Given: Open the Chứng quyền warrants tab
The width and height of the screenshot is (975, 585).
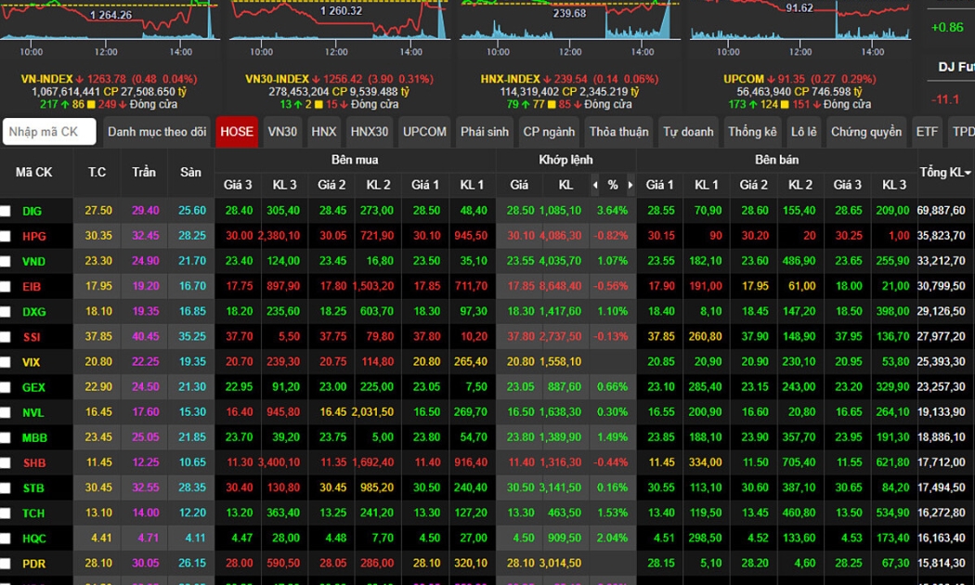Looking at the screenshot, I should pyautogui.click(x=865, y=132).
